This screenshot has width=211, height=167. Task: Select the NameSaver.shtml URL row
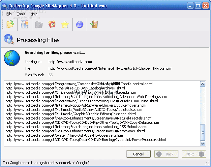click(x=75, y=131)
